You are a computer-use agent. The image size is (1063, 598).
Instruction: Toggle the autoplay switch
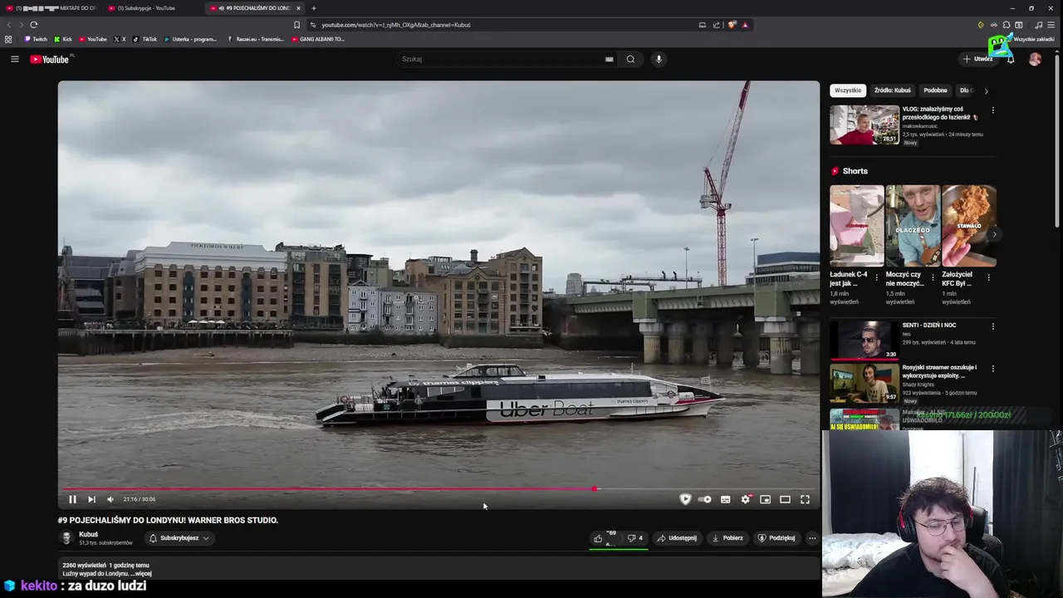[x=704, y=499]
